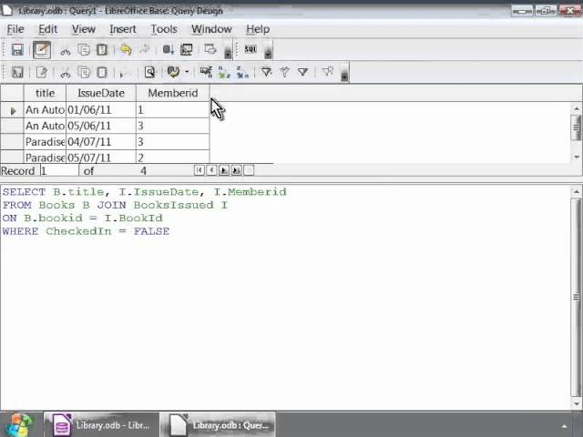This screenshot has width=583, height=437.
Task: Open the View menu
Action: (84, 29)
